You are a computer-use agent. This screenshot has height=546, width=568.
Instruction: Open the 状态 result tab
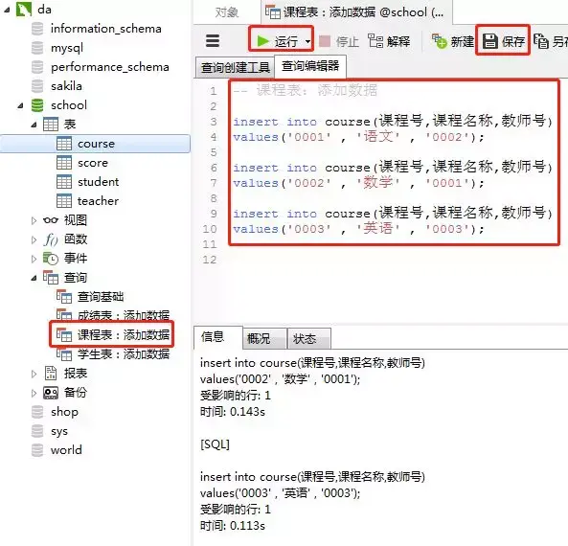click(x=309, y=339)
